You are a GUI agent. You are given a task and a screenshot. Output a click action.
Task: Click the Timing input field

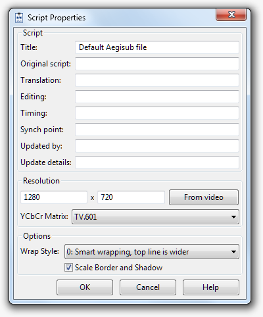pyautogui.click(x=157, y=113)
